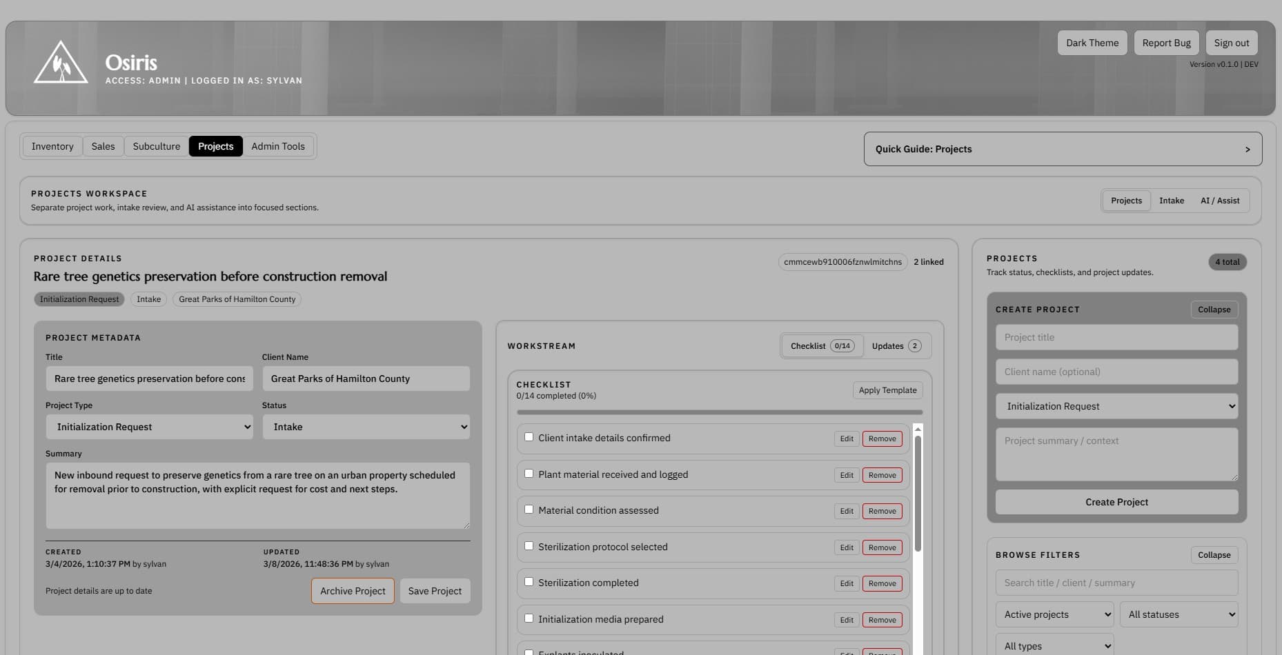Screen dimensions: 1282x655
Task: Apply a checklist template
Action: pyautogui.click(x=887, y=390)
